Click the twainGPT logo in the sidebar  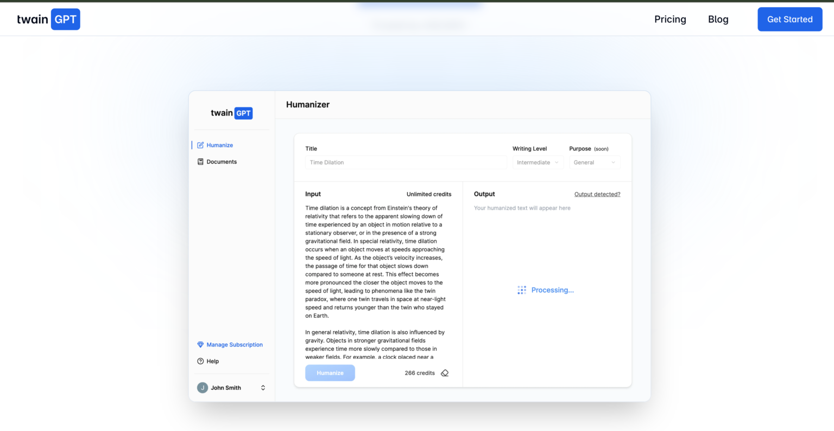click(x=231, y=113)
